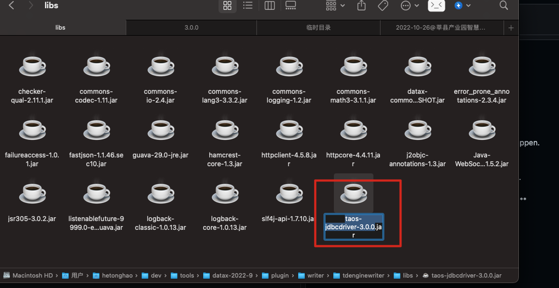Click the jsr305-3.0.2.jar filename text
Image resolution: width=559 pixels, height=288 pixels.
32,218
